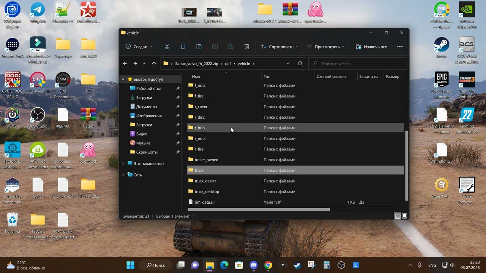
Task: Click the Delete trash bin icon
Action: [x=246, y=47]
